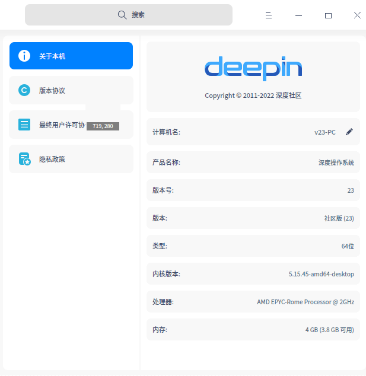Click the deepin logo
Screen dimensions: 366x376
[x=253, y=69]
